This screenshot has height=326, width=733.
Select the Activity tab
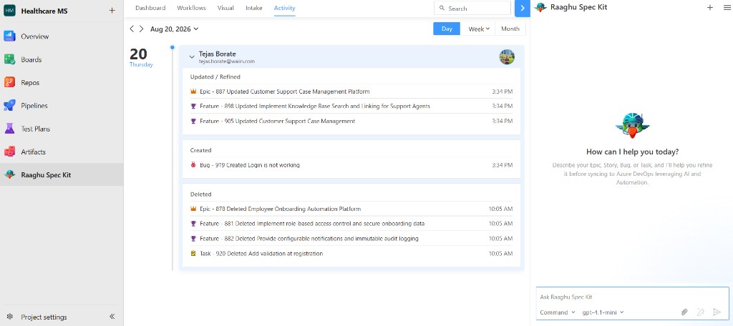(285, 8)
